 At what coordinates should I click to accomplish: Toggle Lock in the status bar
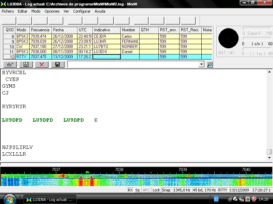[x=156, y=190]
